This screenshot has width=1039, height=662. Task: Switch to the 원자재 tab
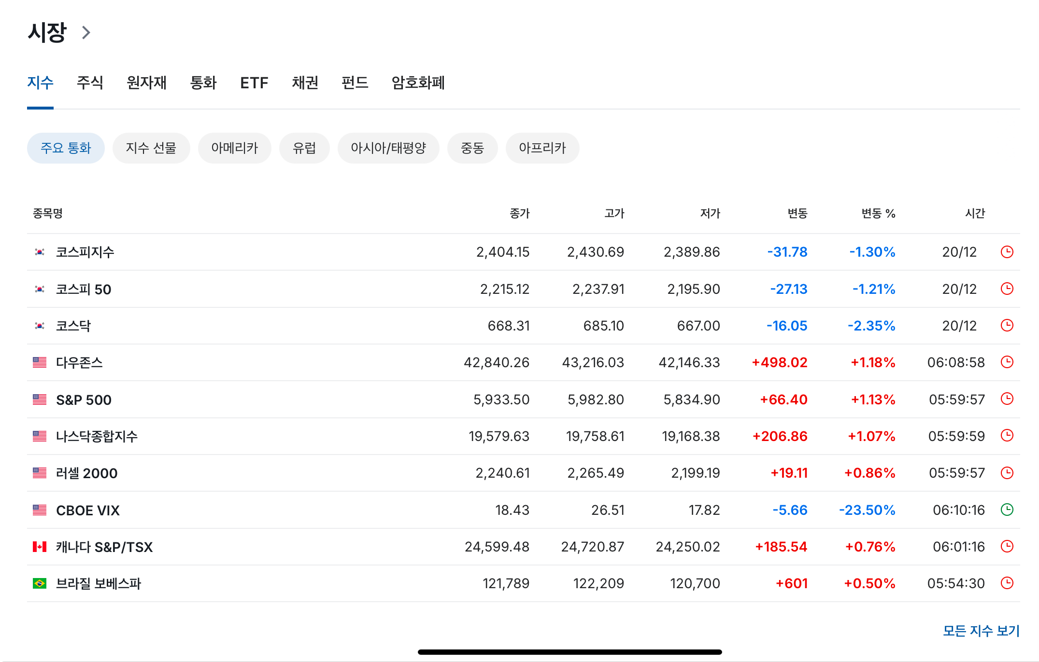[x=146, y=83]
